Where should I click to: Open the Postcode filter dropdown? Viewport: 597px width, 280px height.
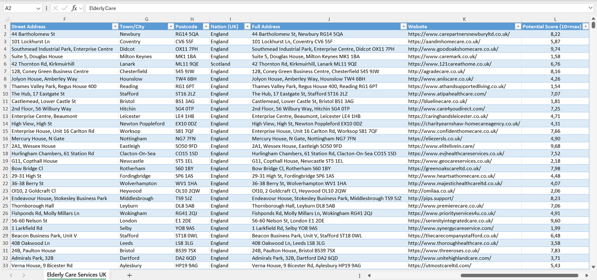[x=205, y=26]
